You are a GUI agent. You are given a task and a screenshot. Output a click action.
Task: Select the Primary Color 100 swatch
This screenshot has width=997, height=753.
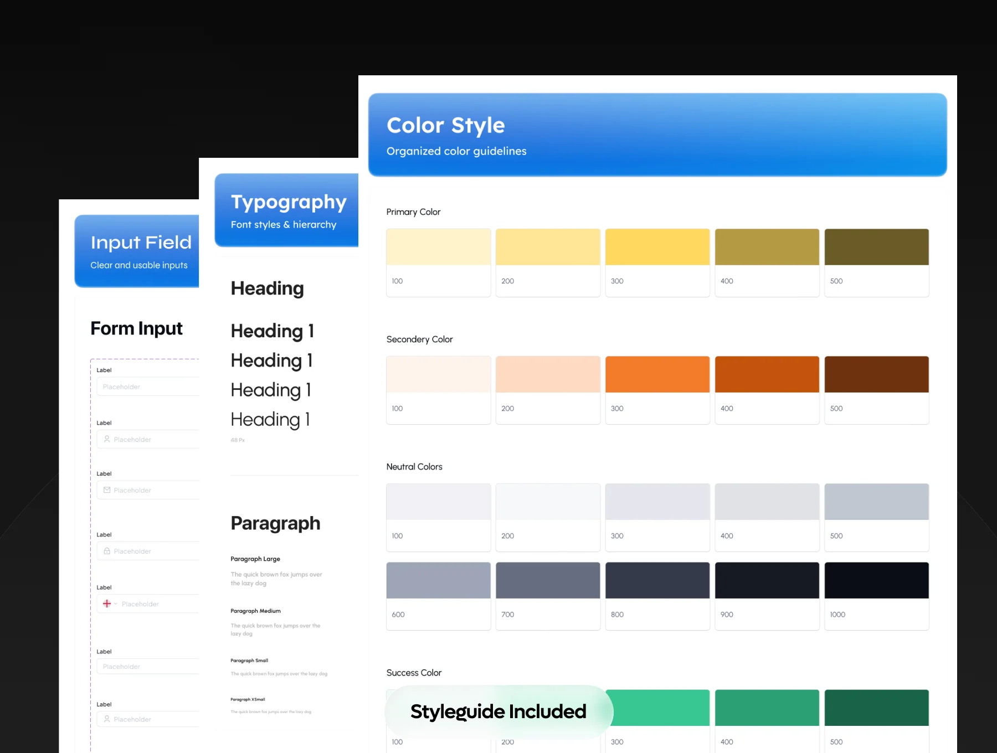[438, 262]
